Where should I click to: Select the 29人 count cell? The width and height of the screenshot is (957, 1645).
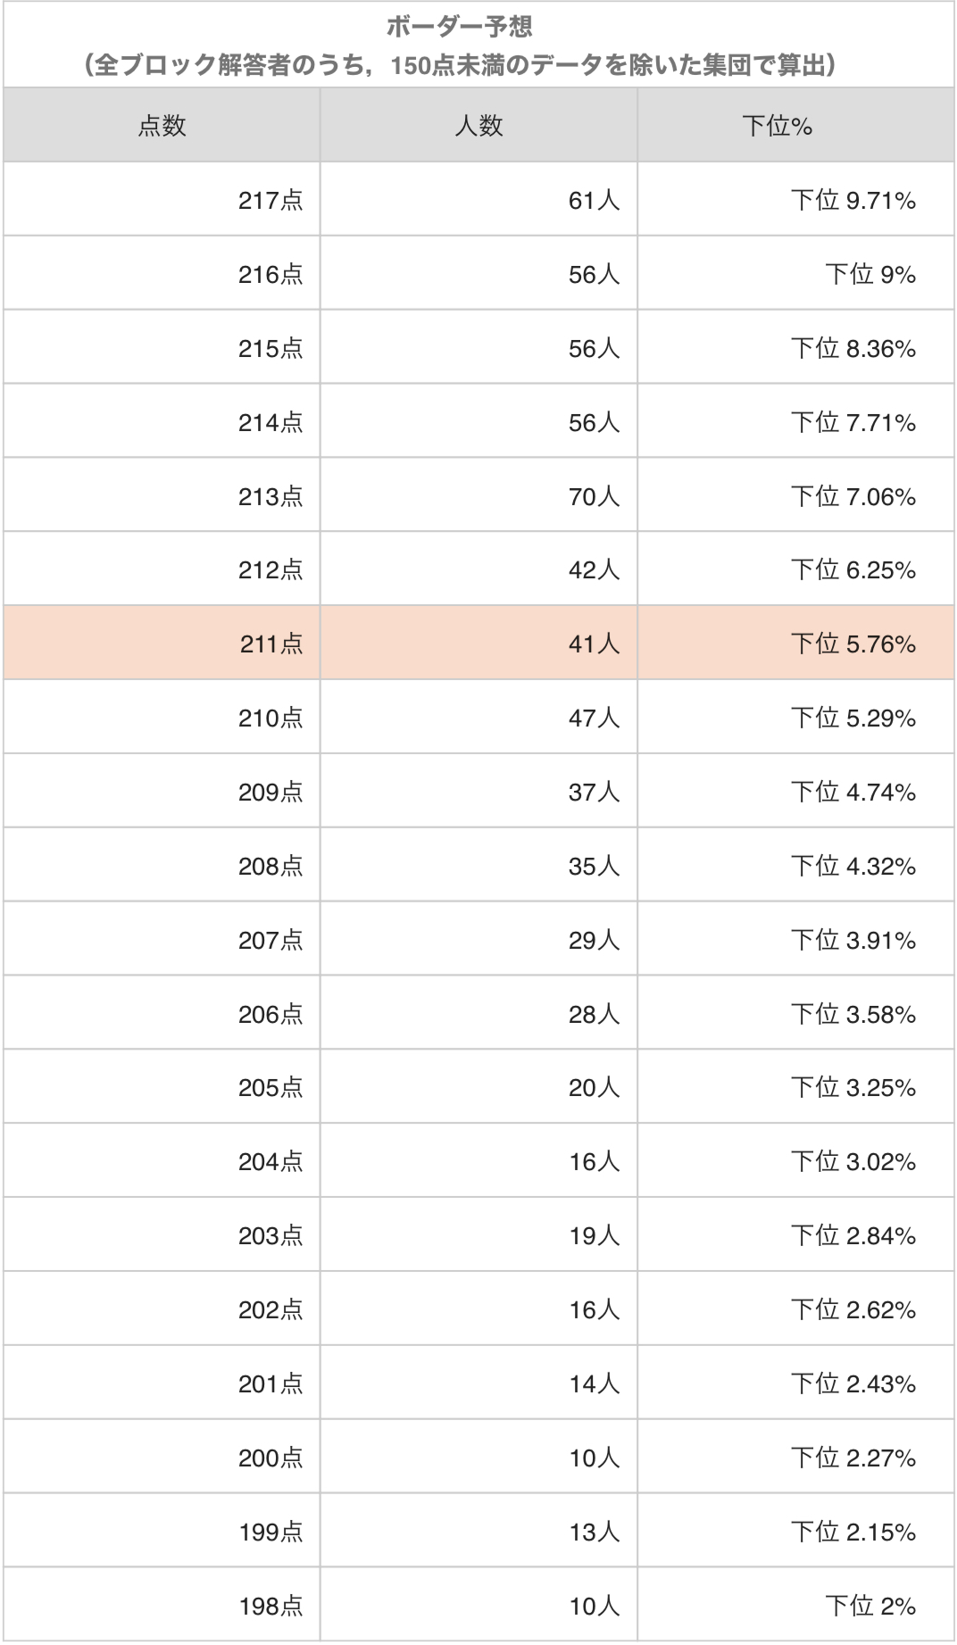(x=594, y=940)
